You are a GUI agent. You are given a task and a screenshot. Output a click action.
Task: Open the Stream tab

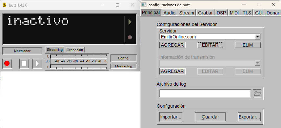(x=187, y=13)
